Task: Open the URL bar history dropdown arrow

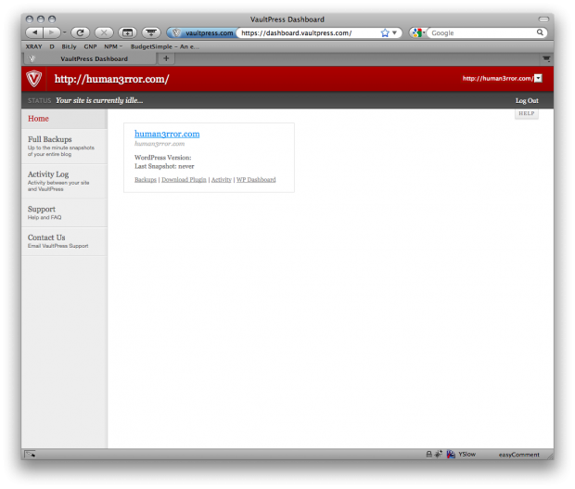Action: pyautogui.click(x=394, y=33)
